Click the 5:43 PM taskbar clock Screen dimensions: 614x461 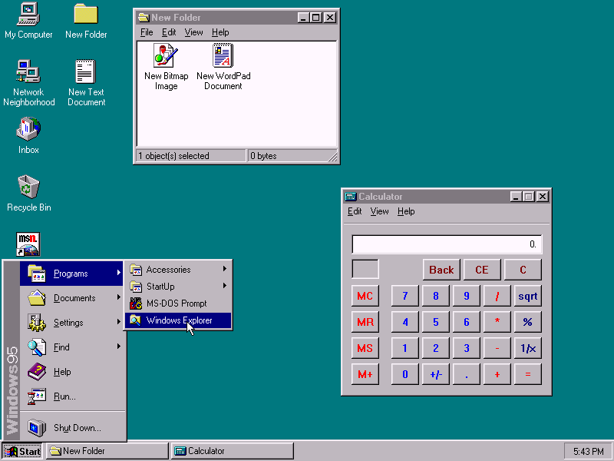click(588, 452)
